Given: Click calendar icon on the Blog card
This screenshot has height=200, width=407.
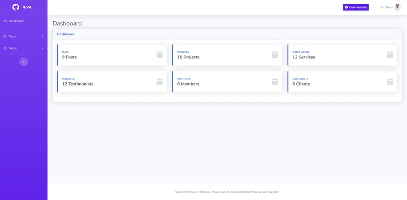Looking at the screenshot, I should tap(160, 55).
